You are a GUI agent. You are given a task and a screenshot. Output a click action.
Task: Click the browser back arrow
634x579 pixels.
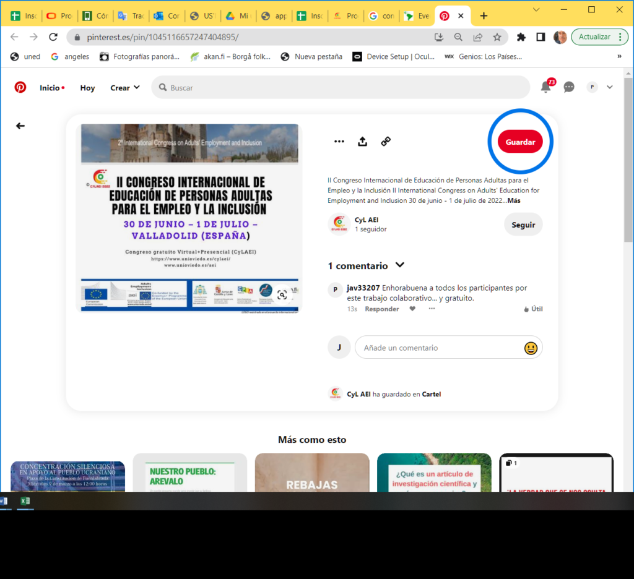(15, 37)
